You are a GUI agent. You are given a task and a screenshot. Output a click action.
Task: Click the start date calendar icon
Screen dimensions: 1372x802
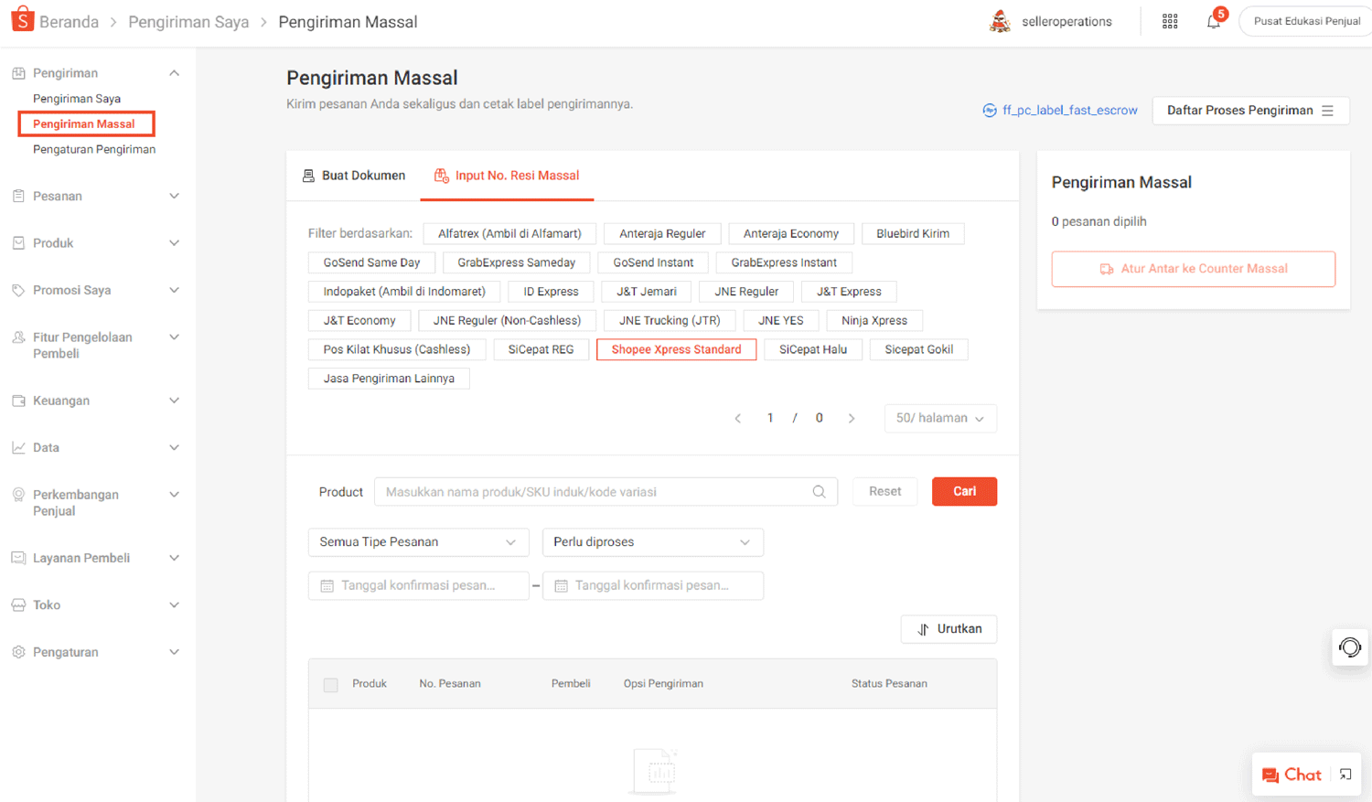tap(327, 586)
